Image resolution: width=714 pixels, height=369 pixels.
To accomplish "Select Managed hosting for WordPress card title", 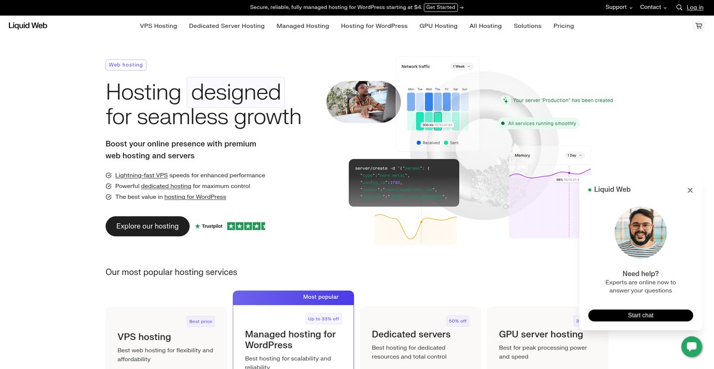I will click(290, 340).
